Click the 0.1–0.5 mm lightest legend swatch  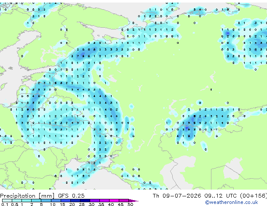click(x=7, y=201)
